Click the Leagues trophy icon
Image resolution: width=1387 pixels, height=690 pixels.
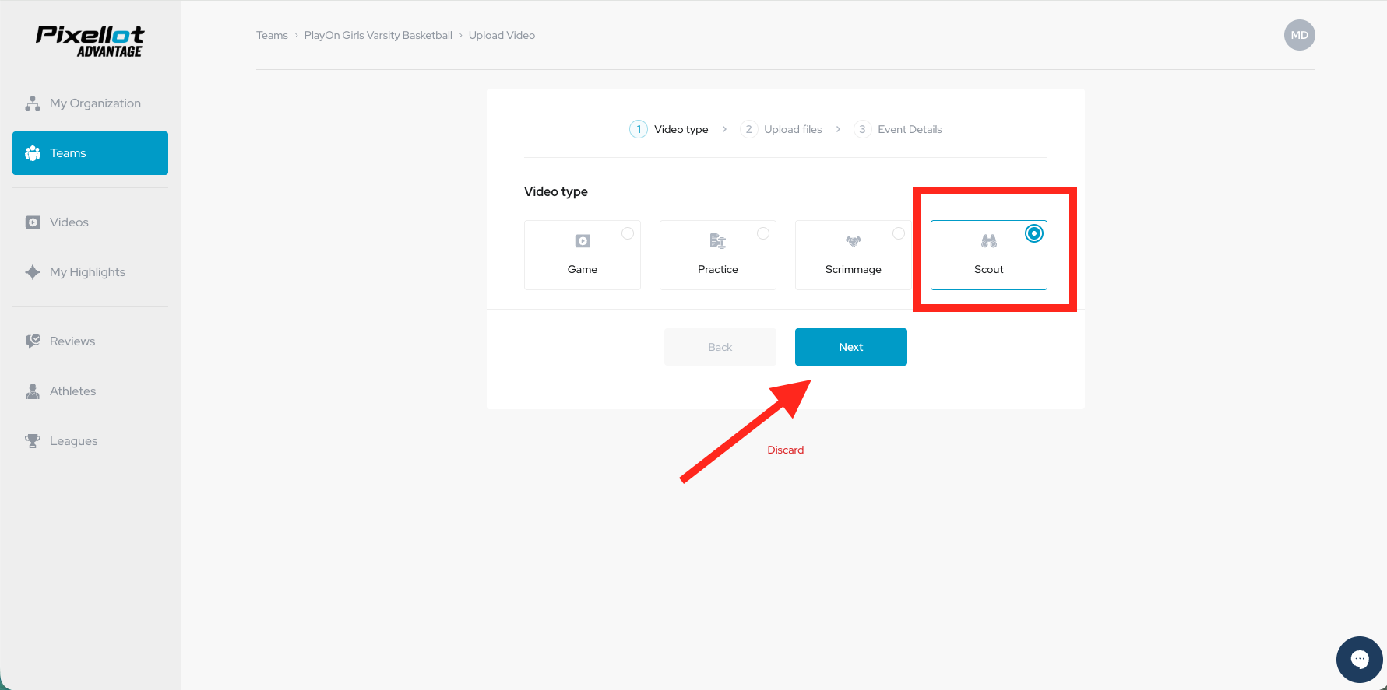click(33, 441)
